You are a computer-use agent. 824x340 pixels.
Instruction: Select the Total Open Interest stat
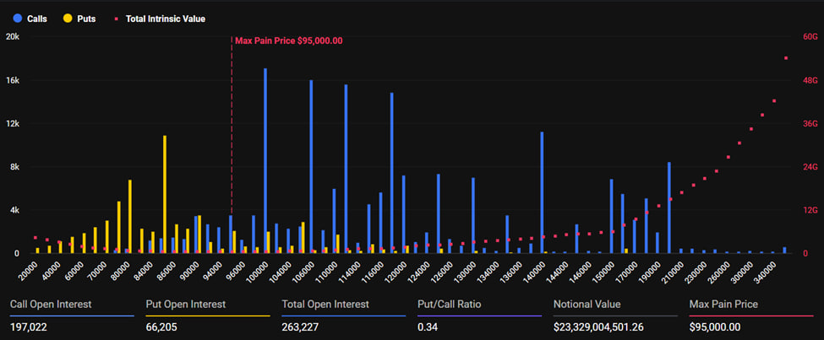(x=344, y=316)
